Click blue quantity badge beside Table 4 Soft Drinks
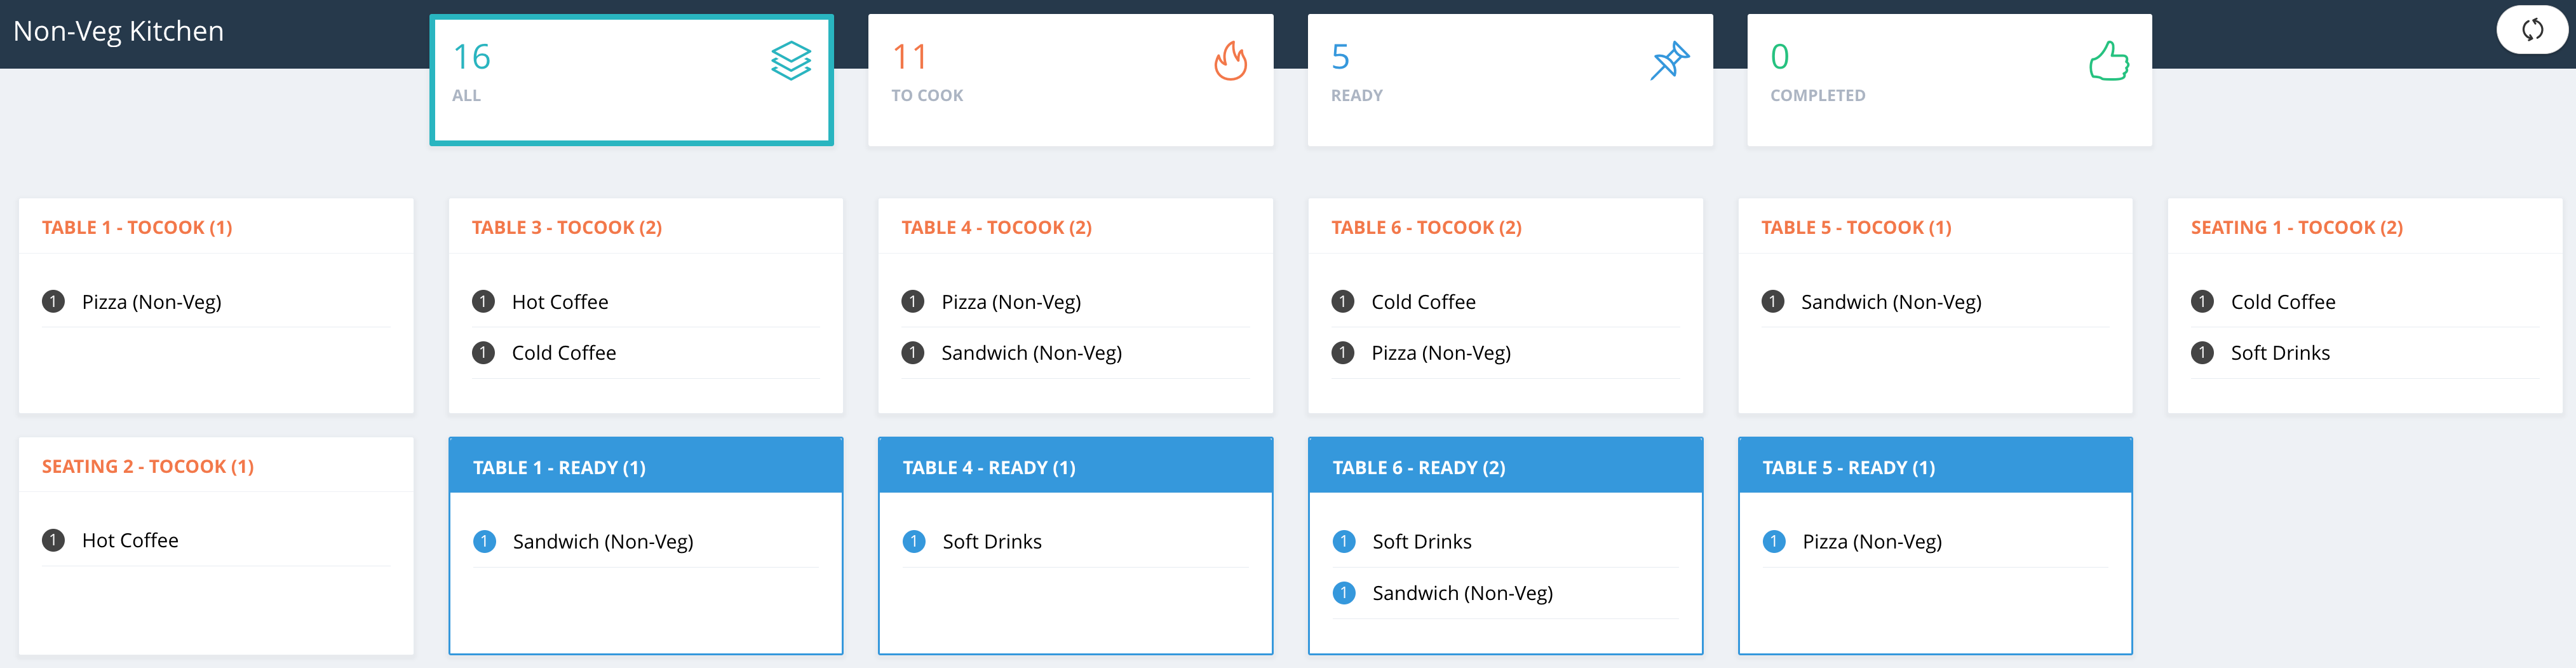Viewport: 2576px width, 668px height. (914, 541)
